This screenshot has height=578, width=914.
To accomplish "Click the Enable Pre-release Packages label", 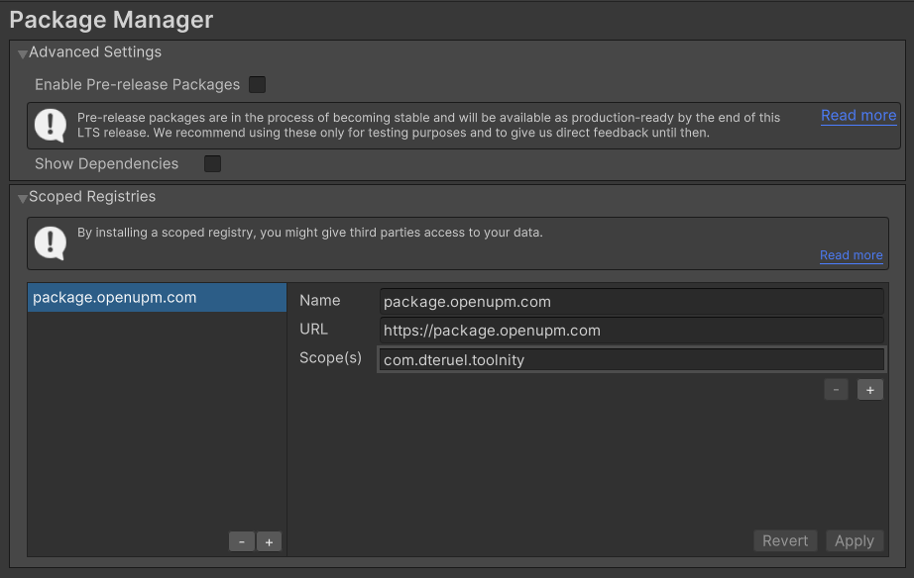I will pyautogui.click(x=138, y=85).
